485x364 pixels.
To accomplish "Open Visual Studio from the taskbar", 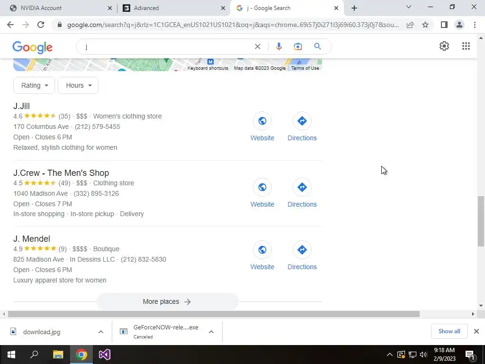I will coord(105,355).
